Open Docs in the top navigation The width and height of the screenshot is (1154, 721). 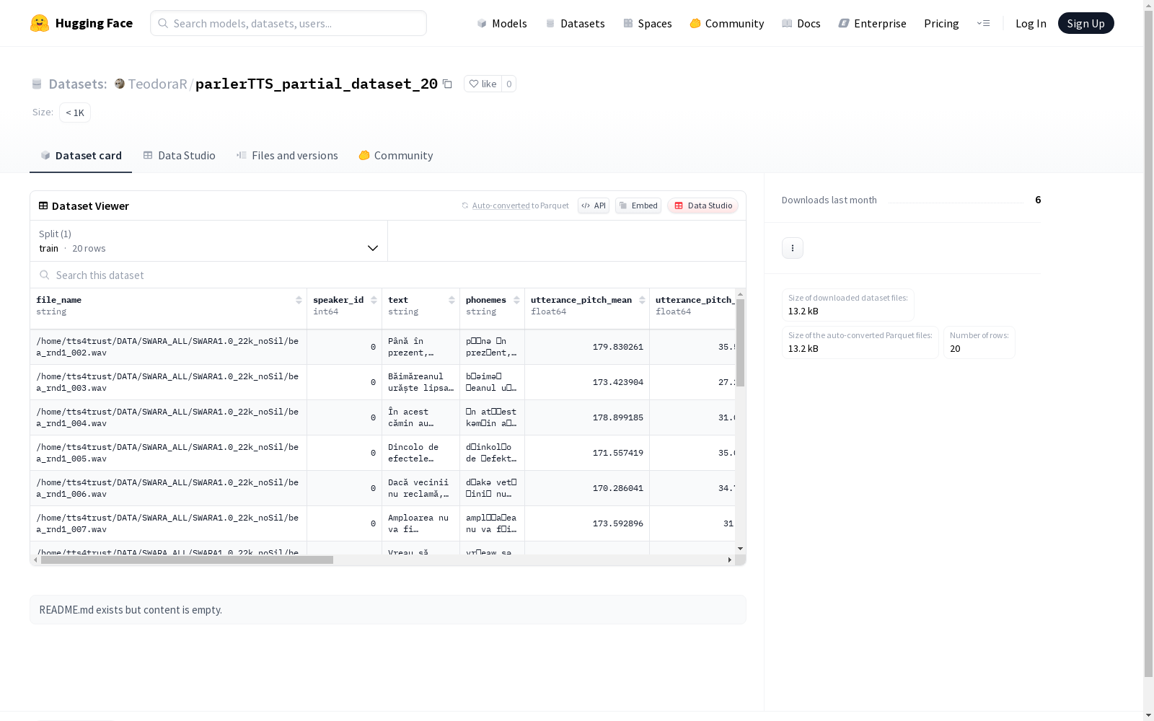pos(801,23)
